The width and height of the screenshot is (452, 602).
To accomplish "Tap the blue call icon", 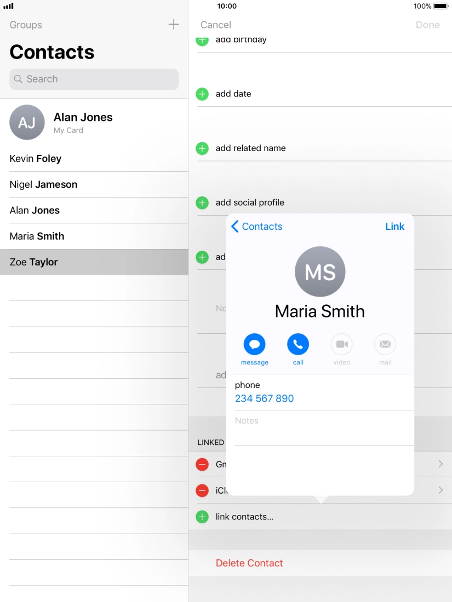I will click(x=298, y=344).
